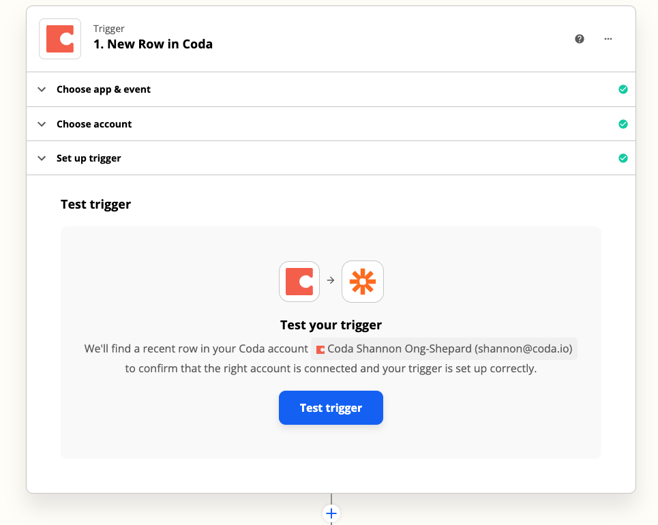Viewport: 658px width, 525px height.
Task: Click the Coda Shannon Ong-Shepard account chip
Action: coord(445,349)
